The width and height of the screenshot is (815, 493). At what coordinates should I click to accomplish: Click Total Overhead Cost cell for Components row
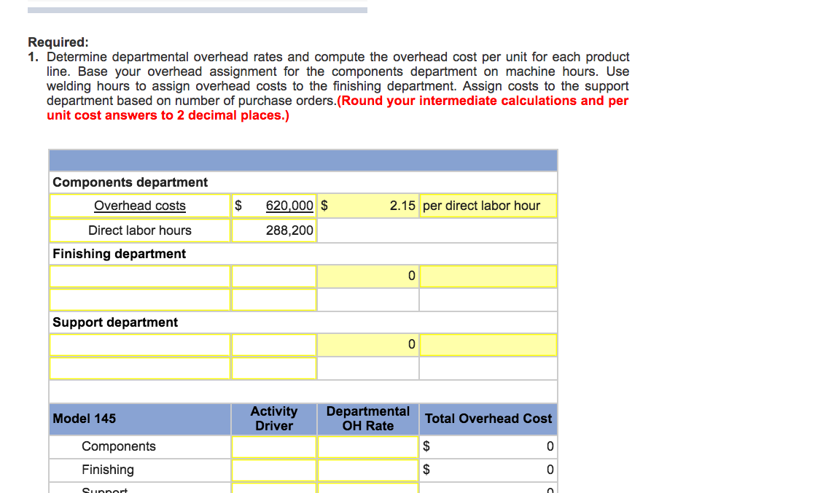(488, 446)
